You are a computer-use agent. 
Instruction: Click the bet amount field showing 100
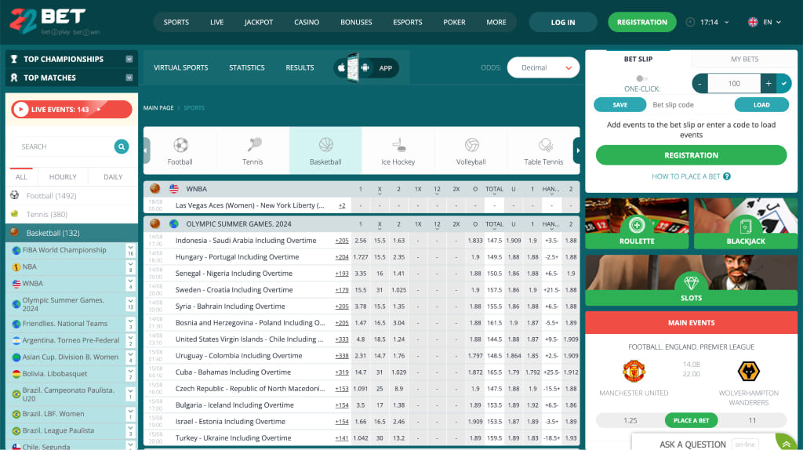[x=734, y=83]
